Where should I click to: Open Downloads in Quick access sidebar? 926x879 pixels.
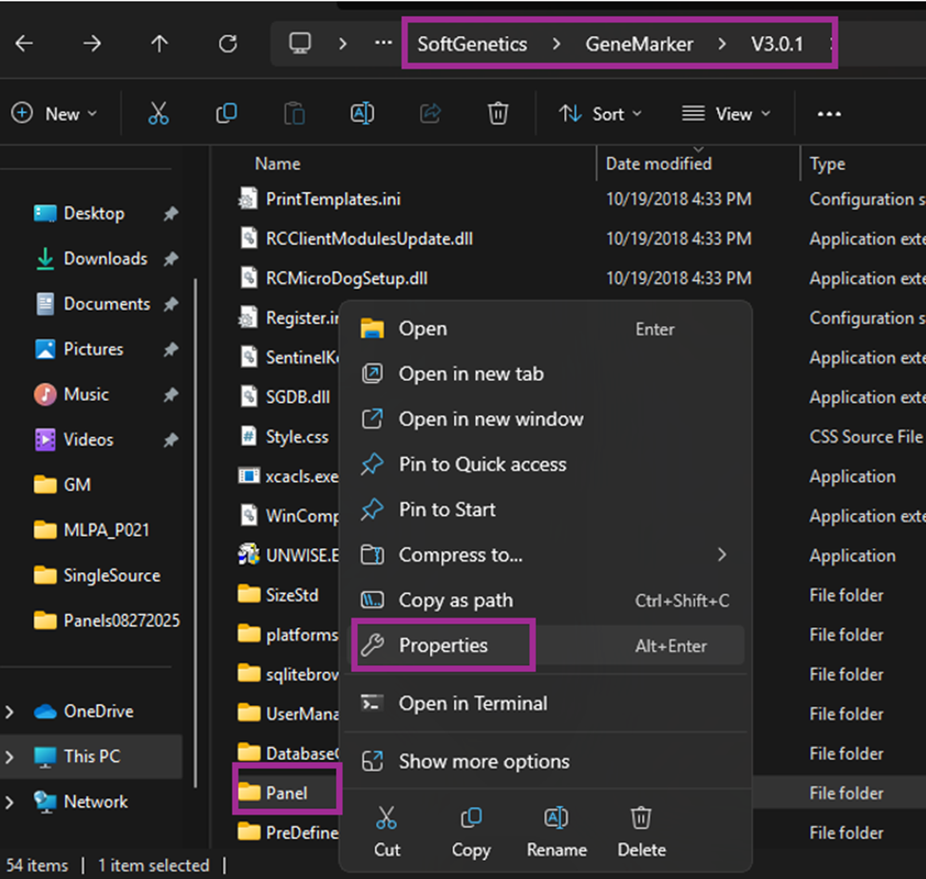pyautogui.click(x=104, y=258)
